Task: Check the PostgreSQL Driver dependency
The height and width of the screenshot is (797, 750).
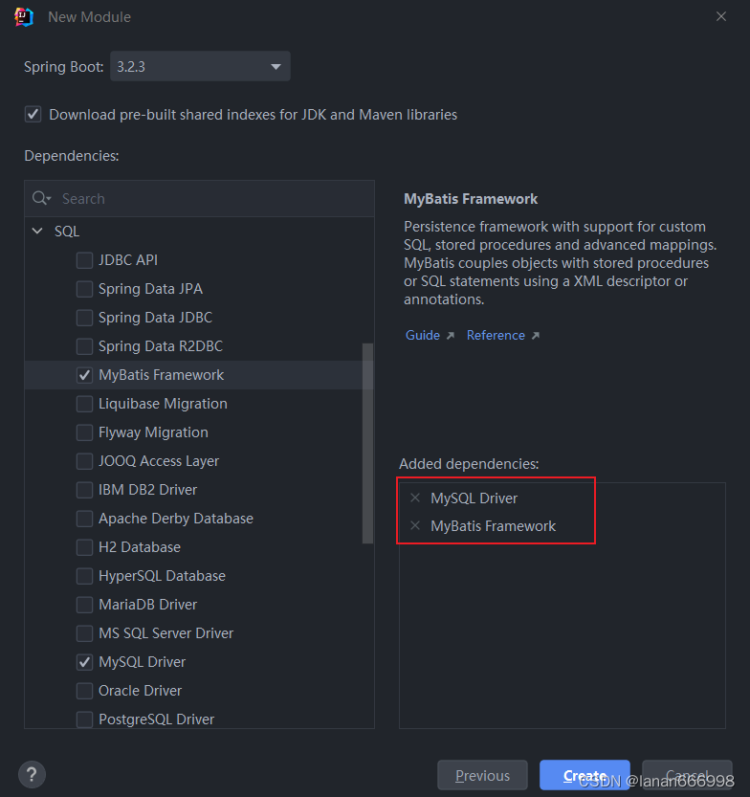Action: [x=84, y=720]
